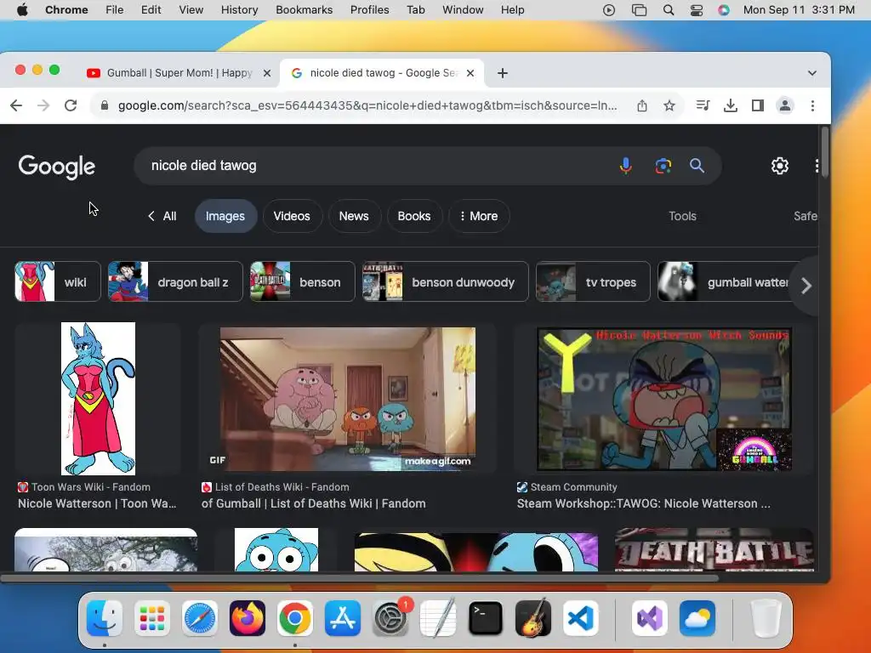Click the Chrome address bar URL

367,105
